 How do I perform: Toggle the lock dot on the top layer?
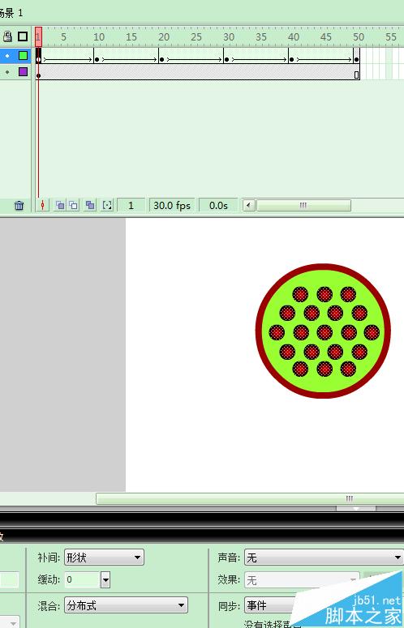click(7, 56)
